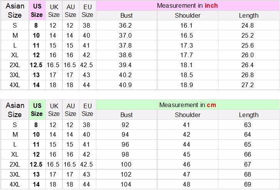Select the Length value 25.6 cell
The width and height of the screenshot is (280, 190).
click(248, 45)
